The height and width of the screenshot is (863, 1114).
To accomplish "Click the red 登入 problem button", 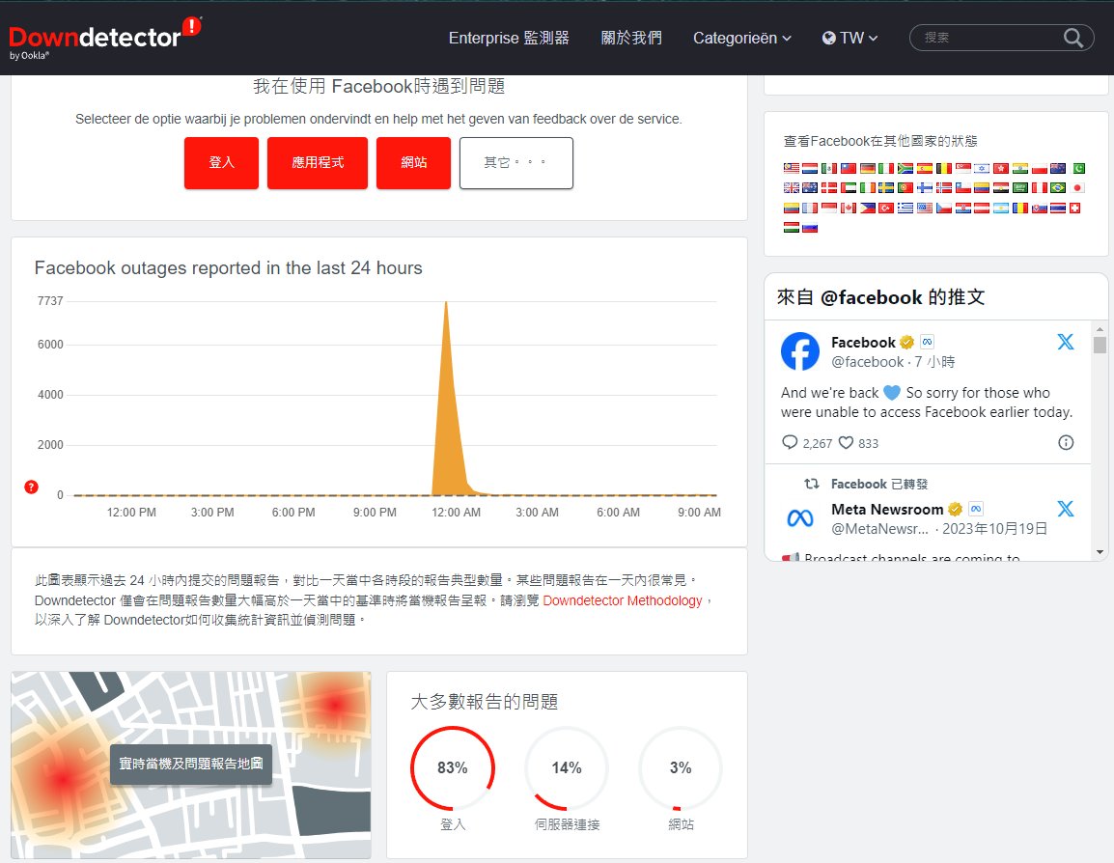I will click(x=222, y=162).
